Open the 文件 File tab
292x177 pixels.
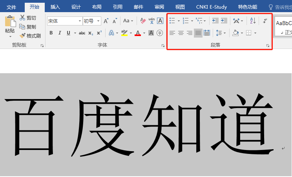11,7
